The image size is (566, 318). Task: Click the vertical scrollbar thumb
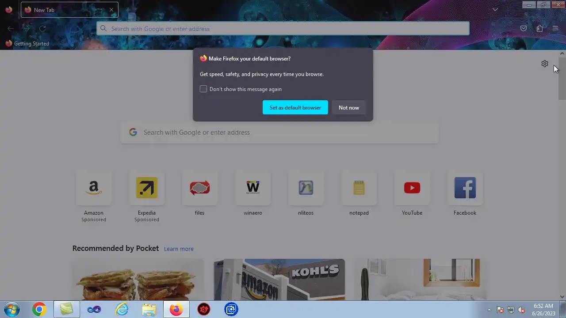coord(562,79)
